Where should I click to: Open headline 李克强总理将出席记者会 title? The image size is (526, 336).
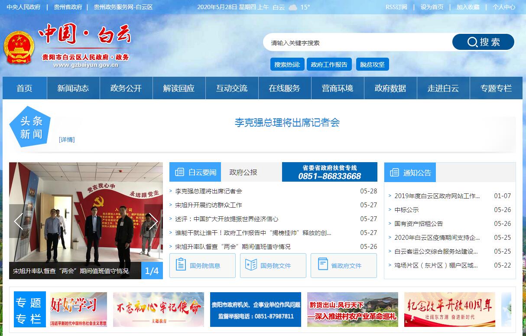click(x=287, y=123)
